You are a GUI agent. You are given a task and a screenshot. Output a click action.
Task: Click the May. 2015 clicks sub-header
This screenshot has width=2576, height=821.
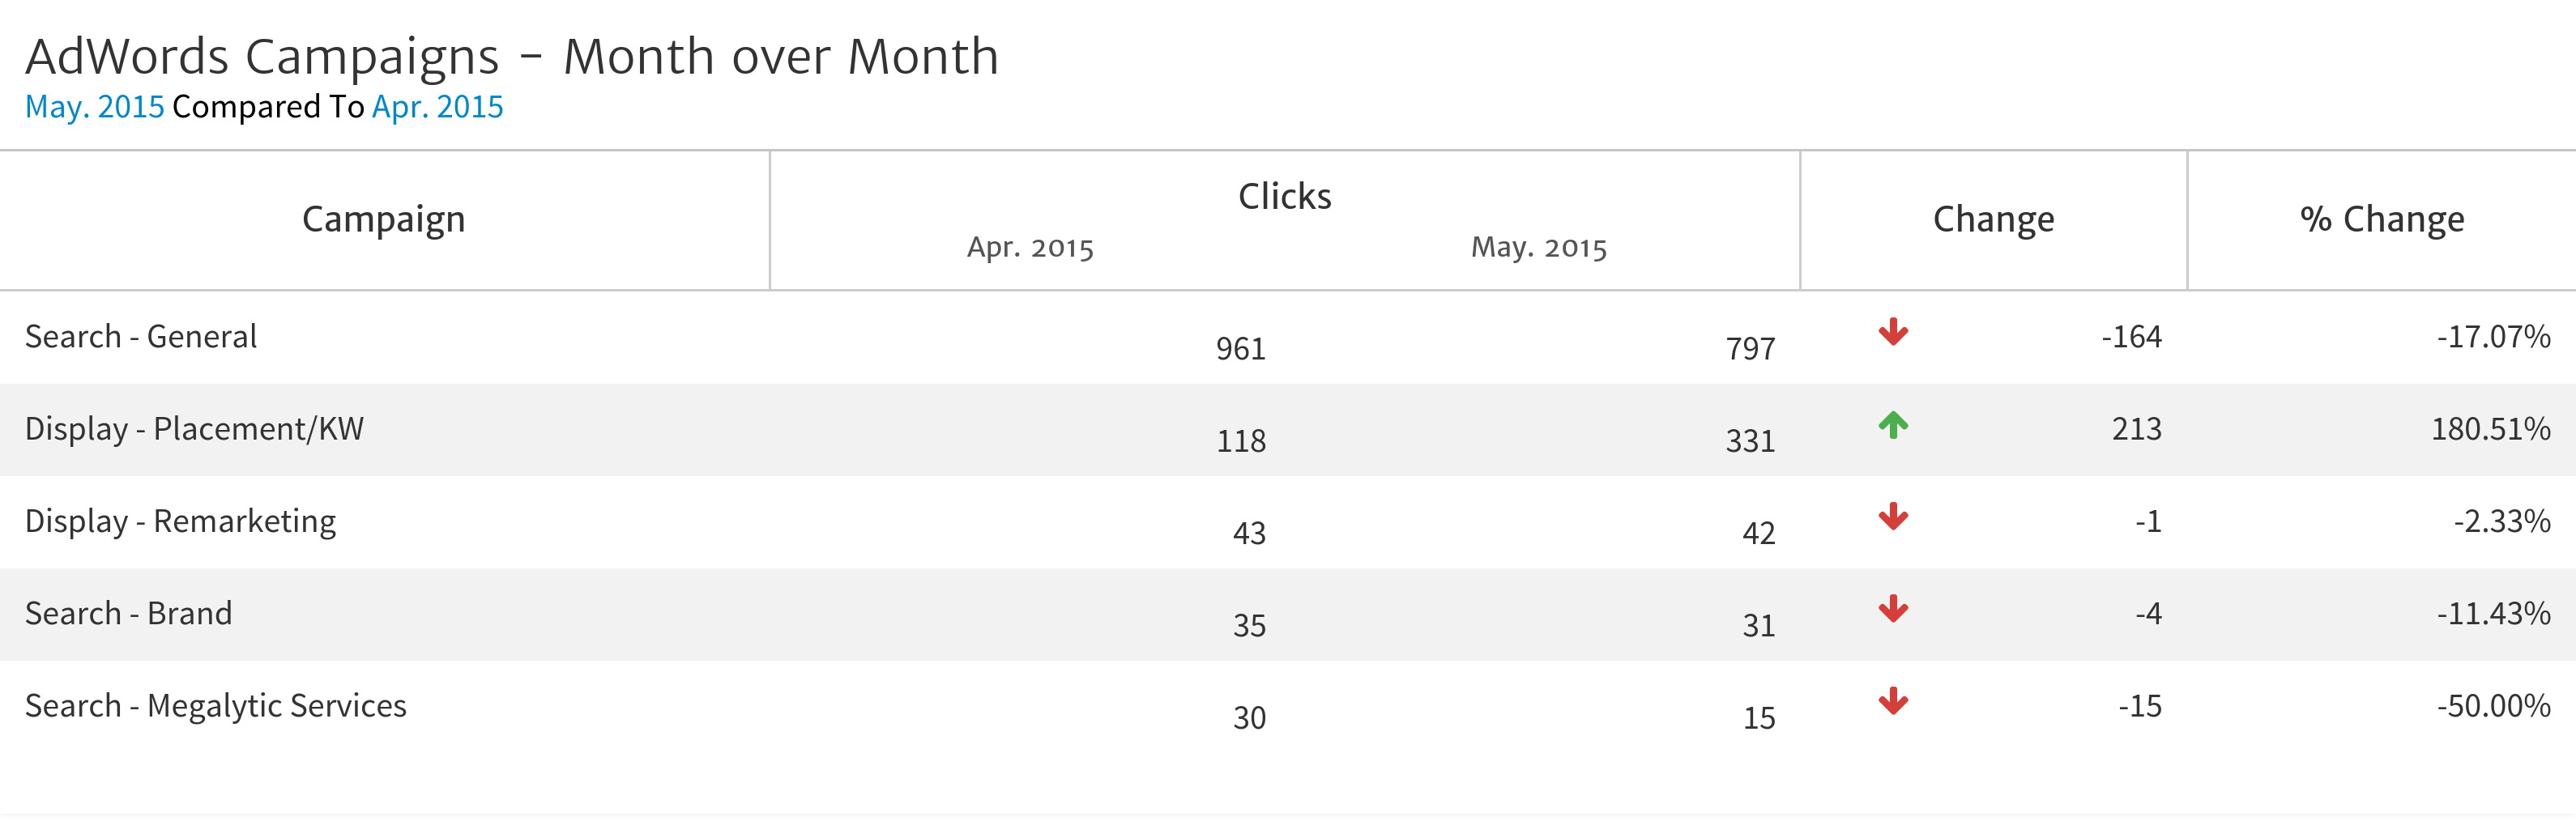(1538, 247)
